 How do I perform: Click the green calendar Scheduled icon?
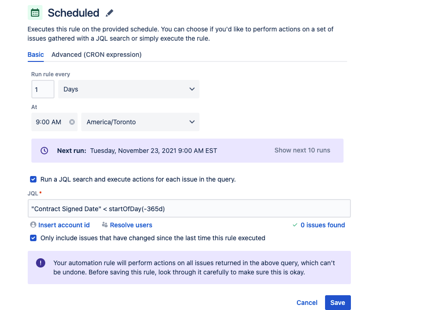point(35,12)
